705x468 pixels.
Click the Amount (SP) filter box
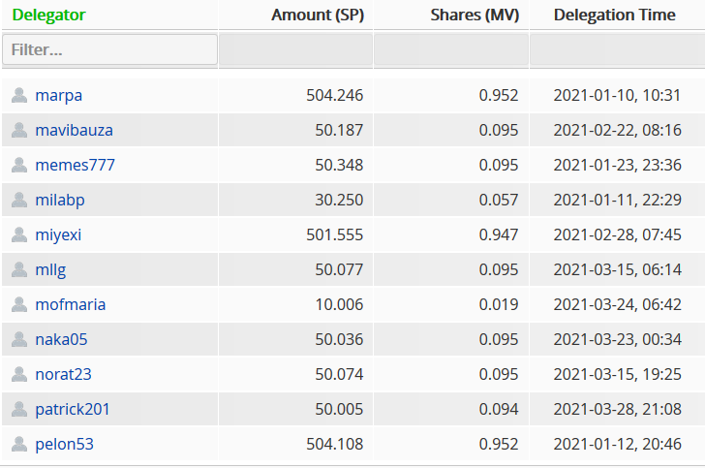click(x=295, y=49)
